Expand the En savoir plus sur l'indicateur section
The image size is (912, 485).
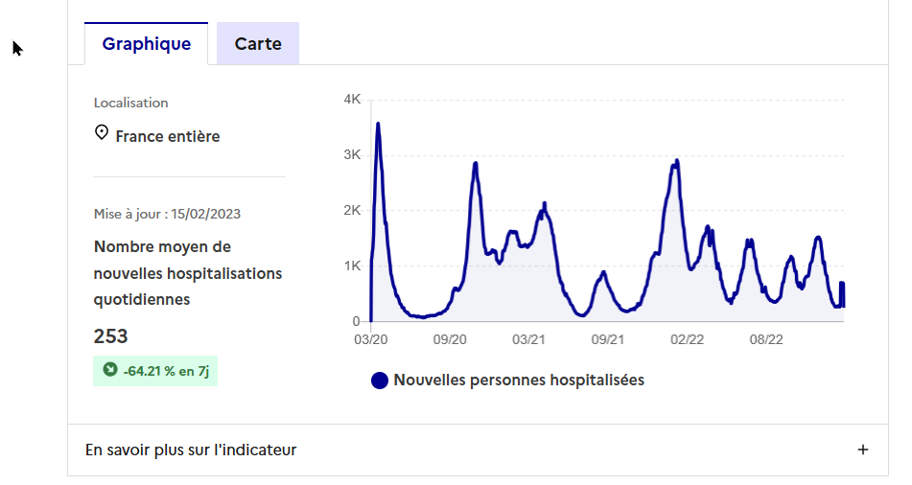192,450
